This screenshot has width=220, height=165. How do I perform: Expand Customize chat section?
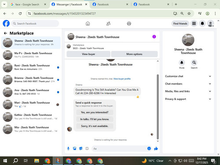(188, 76)
